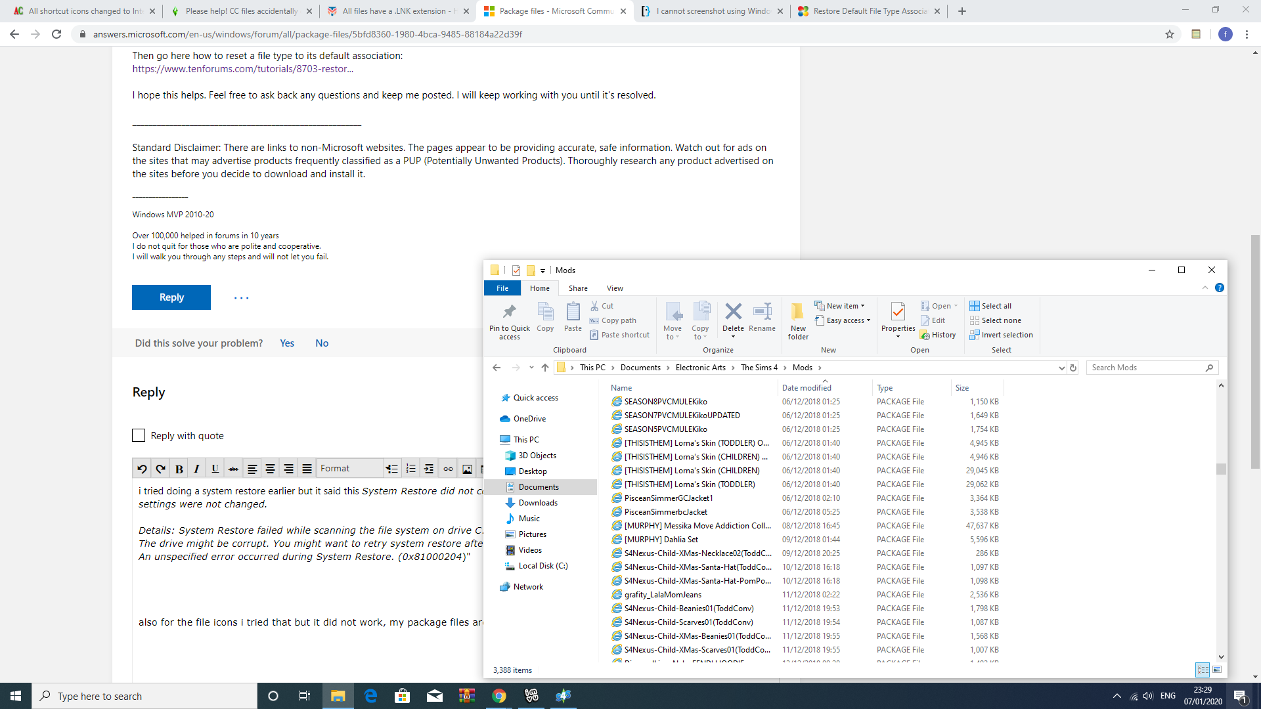The height and width of the screenshot is (709, 1261).
Task: Click Cut in Clipboard group
Action: (x=602, y=306)
